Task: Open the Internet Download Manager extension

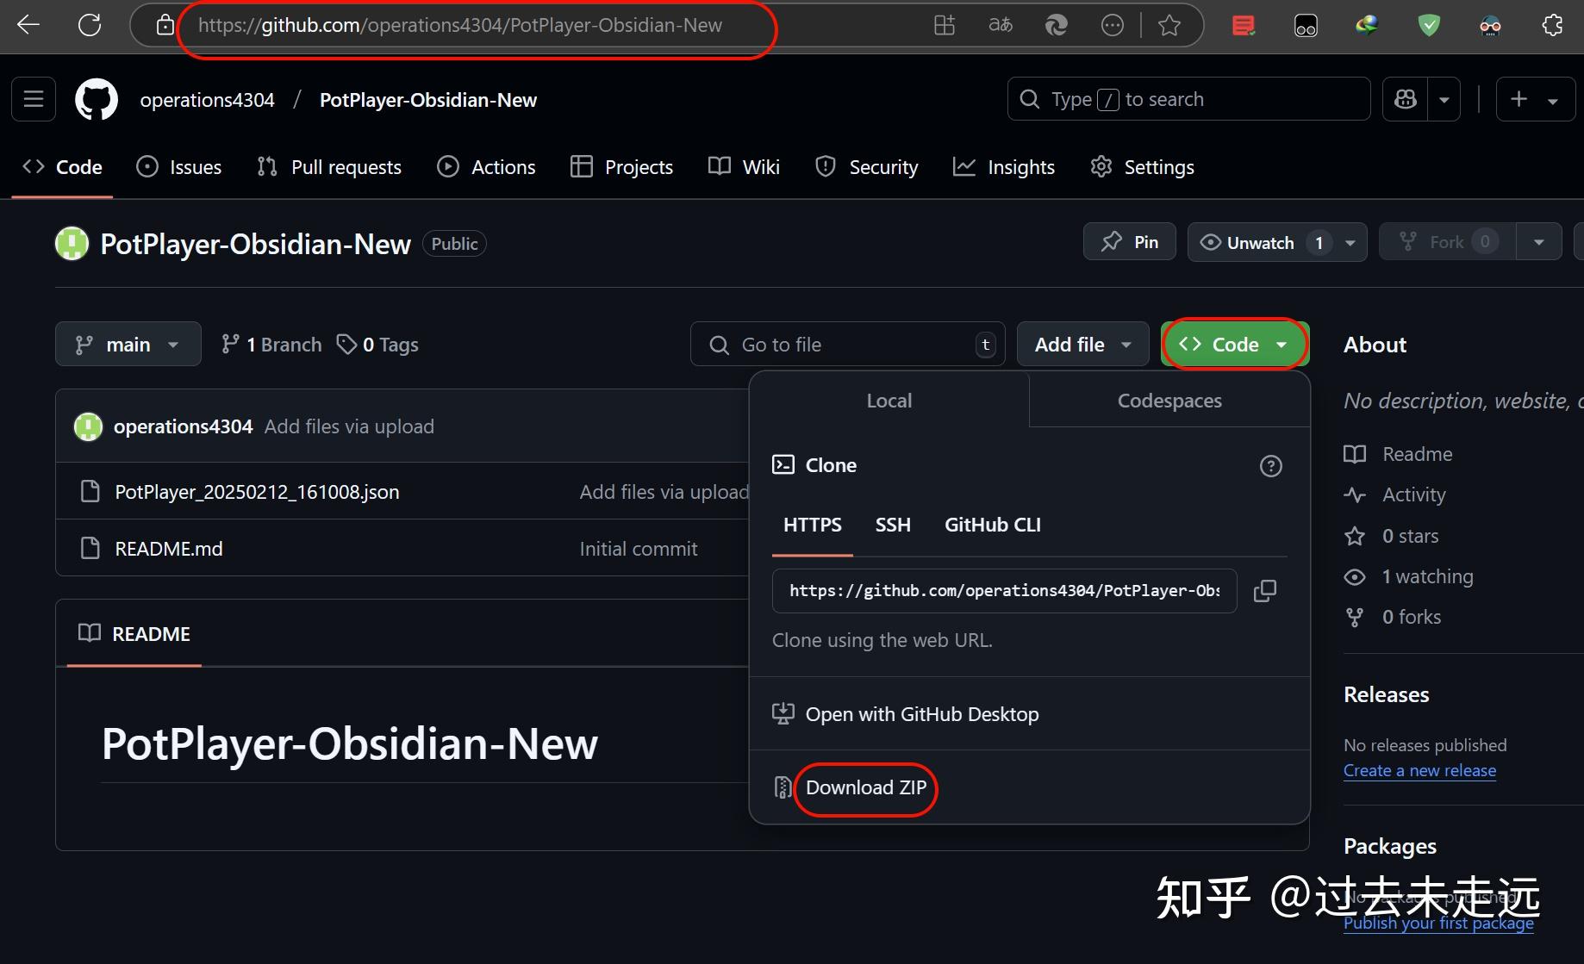Action: (x=1366, y=25)
